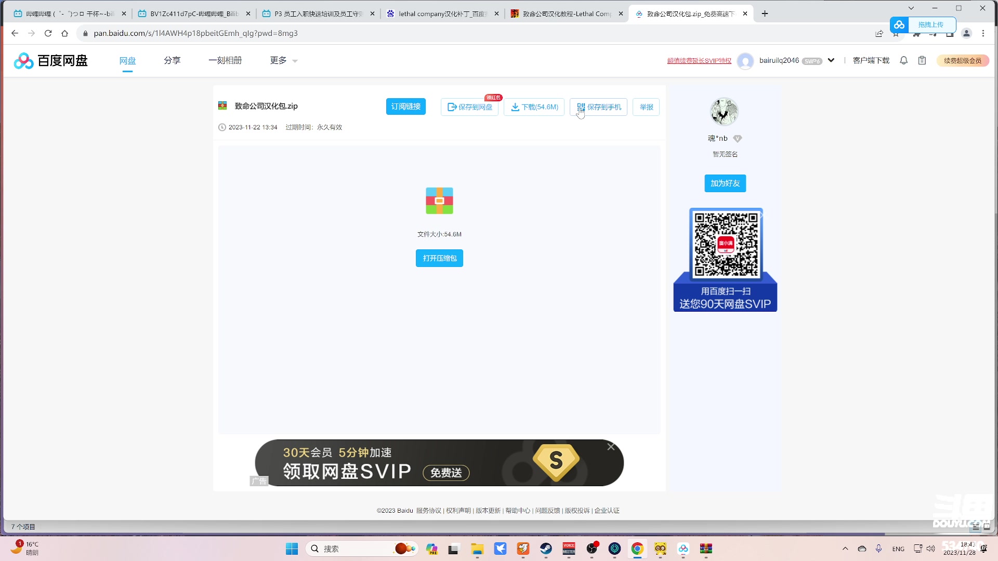This screenshot has height=561, width=998.
Task: Switch to the P3 员工入职快速培训 browser tab
Action: coord(318,14)
